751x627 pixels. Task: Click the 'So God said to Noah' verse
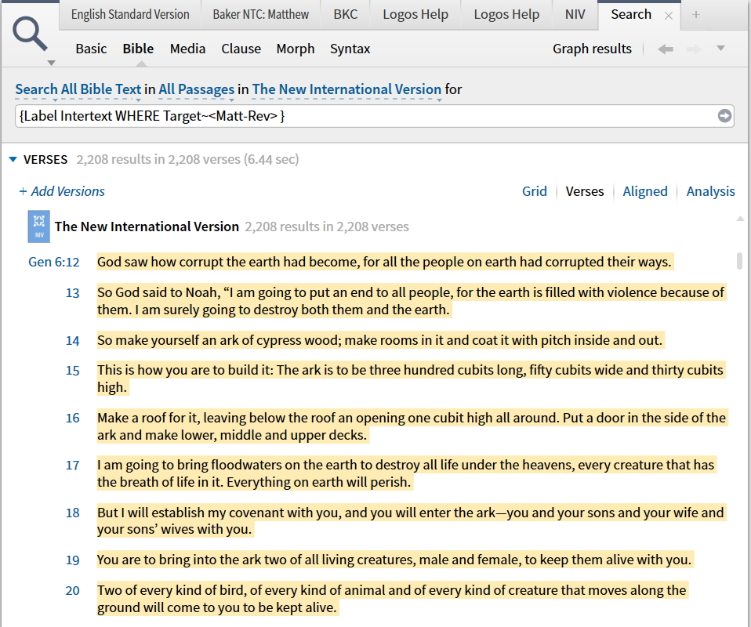coord(411,301)
